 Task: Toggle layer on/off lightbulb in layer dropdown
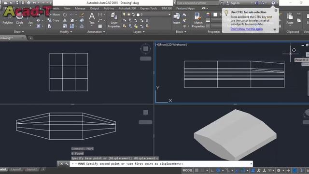124,14
